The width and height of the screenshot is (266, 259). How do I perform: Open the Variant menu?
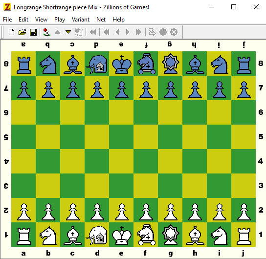click(81, 20)
